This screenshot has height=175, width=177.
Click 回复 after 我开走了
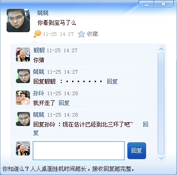point(64,103)
